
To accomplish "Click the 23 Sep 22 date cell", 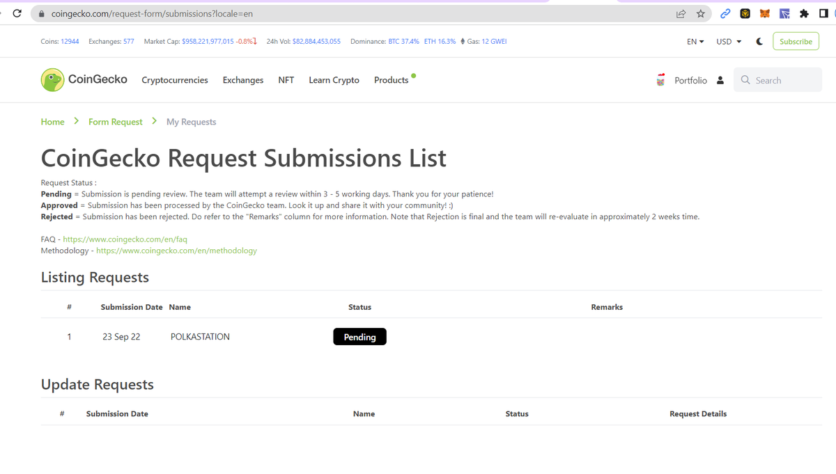I will (x=121, y=337).
